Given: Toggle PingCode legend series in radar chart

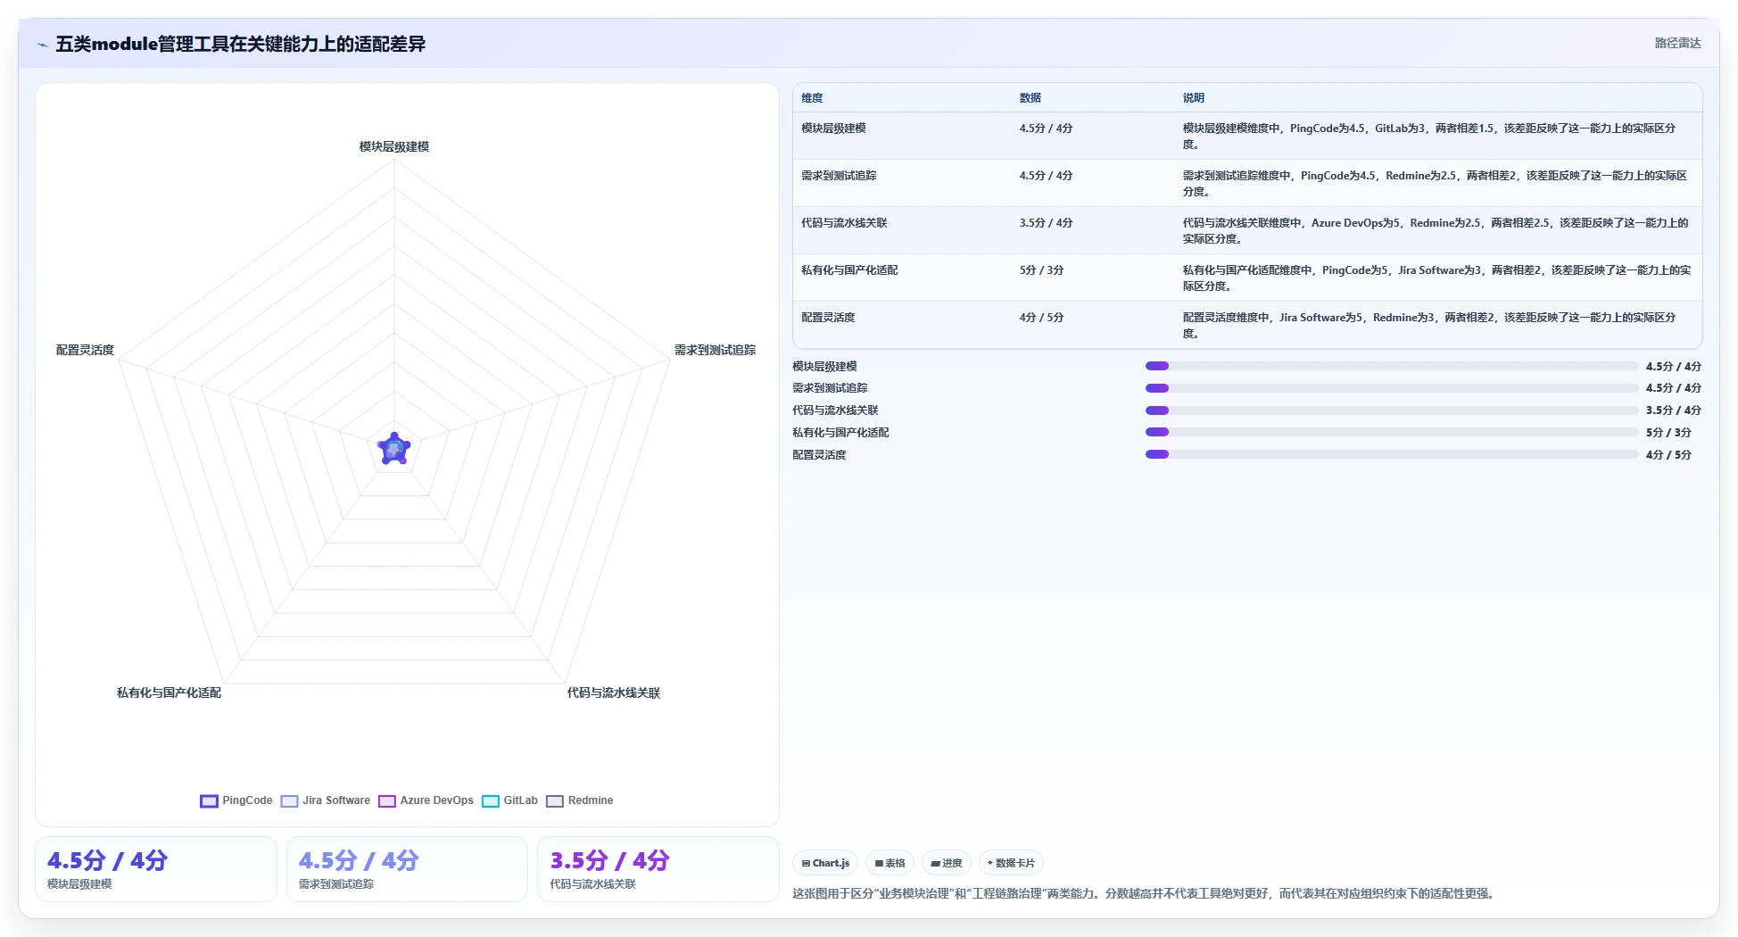Looking at the screenshot, I should coord(236,800).
